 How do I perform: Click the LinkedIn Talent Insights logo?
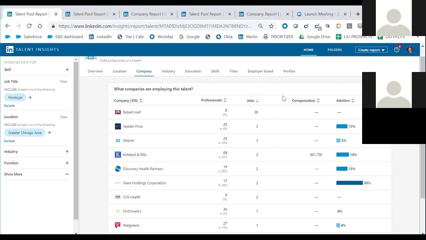[x=33, y=50]
